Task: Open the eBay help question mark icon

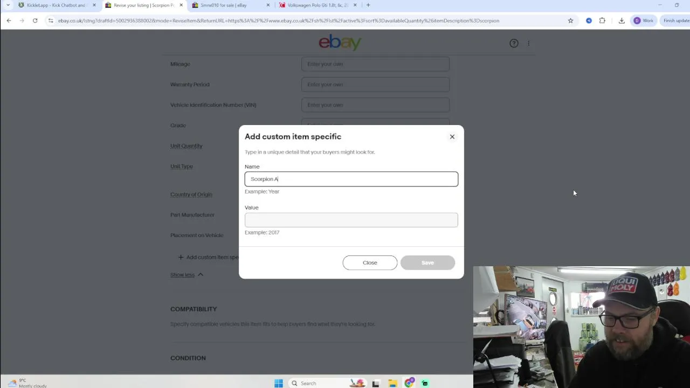Action: click(514, 43)
